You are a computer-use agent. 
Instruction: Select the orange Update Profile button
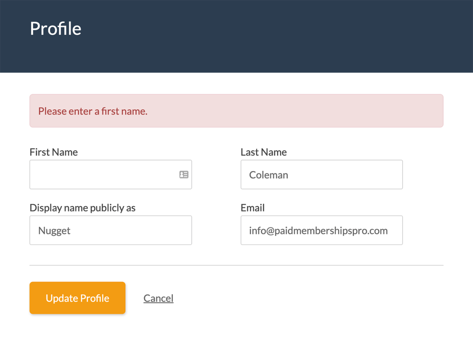pyautogui.click(x=77, y=298)
